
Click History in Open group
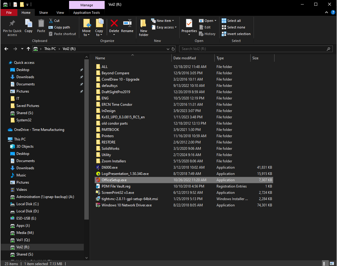[x=207, y=34]
